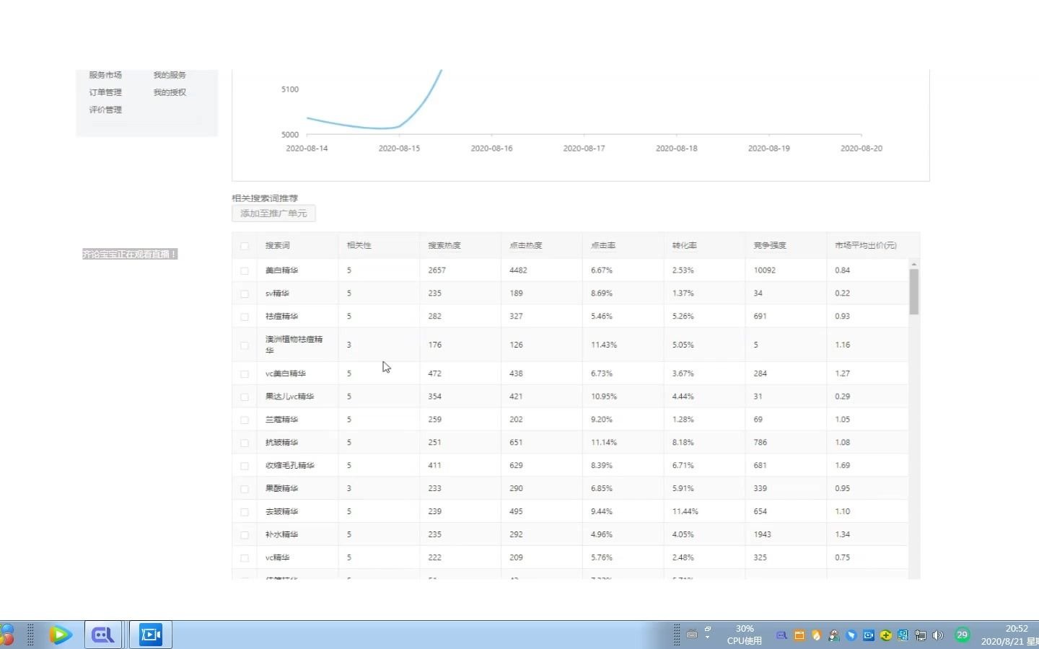Check the 美白精华 row checkbox
This screenshot has height=649, width=1039.
tap(245, 271)
